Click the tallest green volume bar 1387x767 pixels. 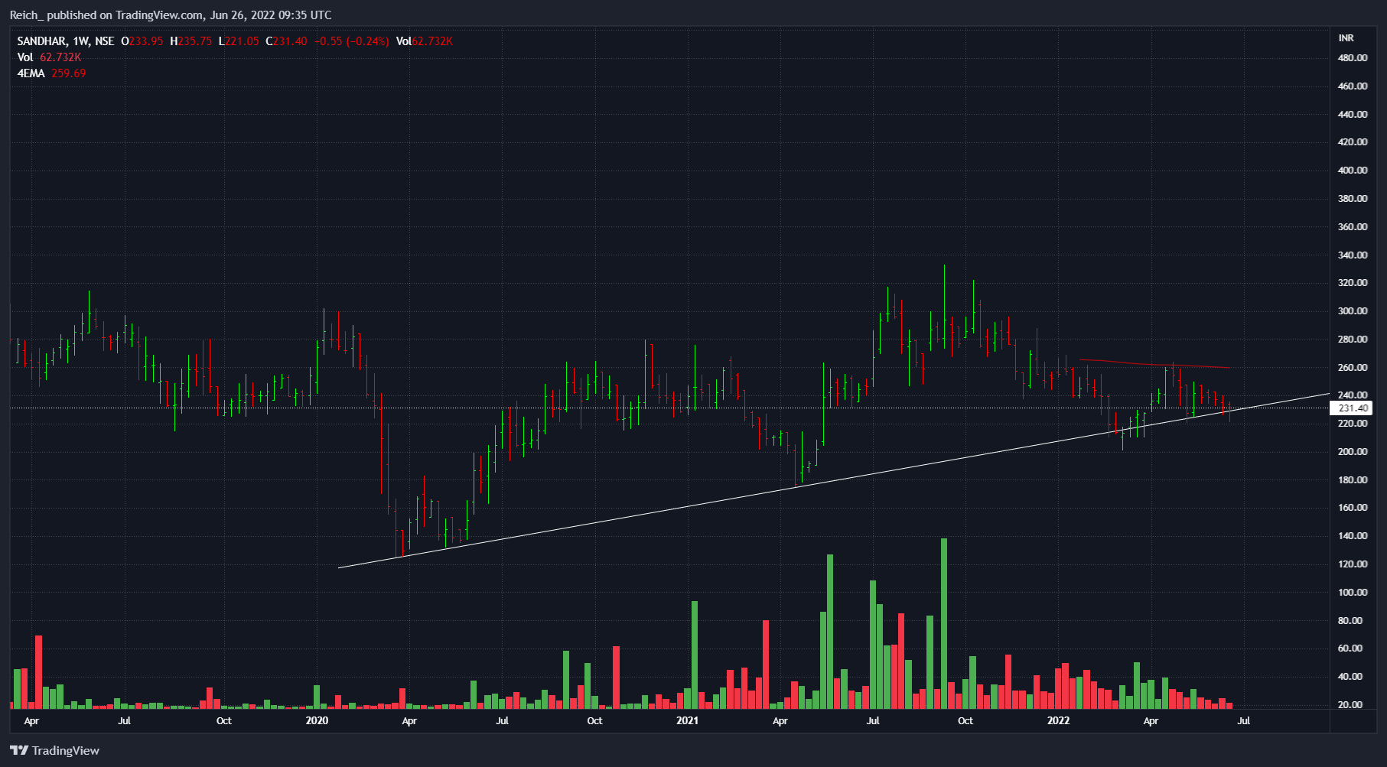(944, 623)
